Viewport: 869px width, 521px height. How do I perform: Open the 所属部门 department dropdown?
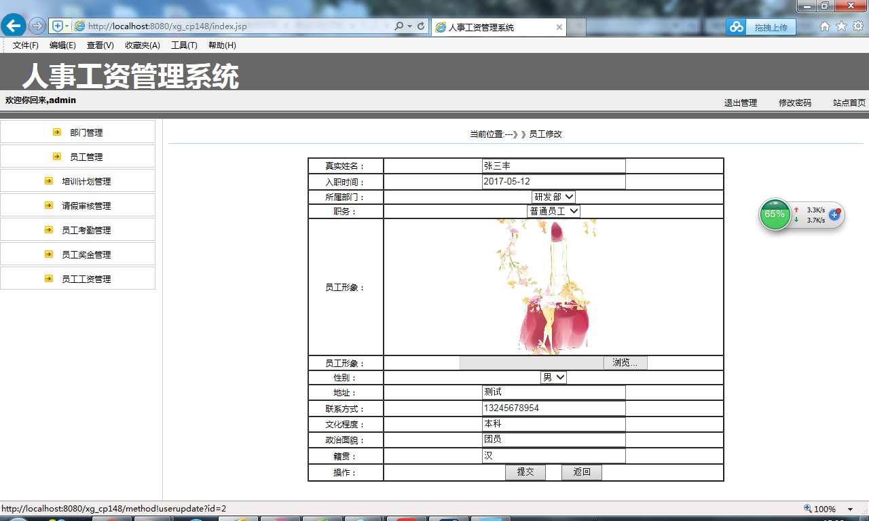(x=553, y=197)
